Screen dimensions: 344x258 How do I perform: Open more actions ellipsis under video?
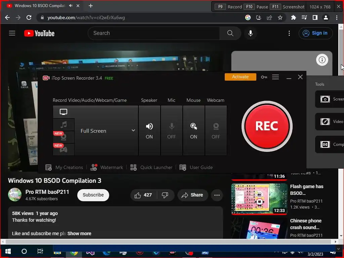[x=217, y=195]
